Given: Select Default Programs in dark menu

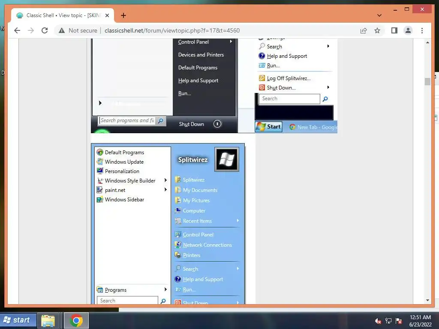Looking at the screenshot, I should click(198, 68).
